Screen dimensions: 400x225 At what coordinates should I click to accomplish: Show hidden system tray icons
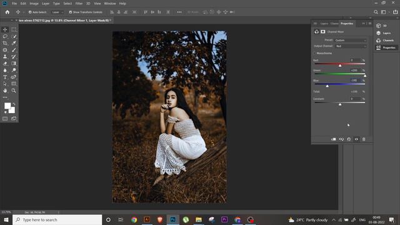334,219
